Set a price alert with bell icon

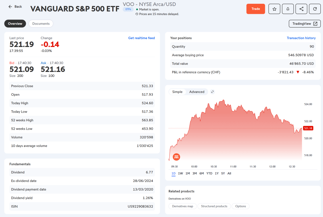coord(288,9)
